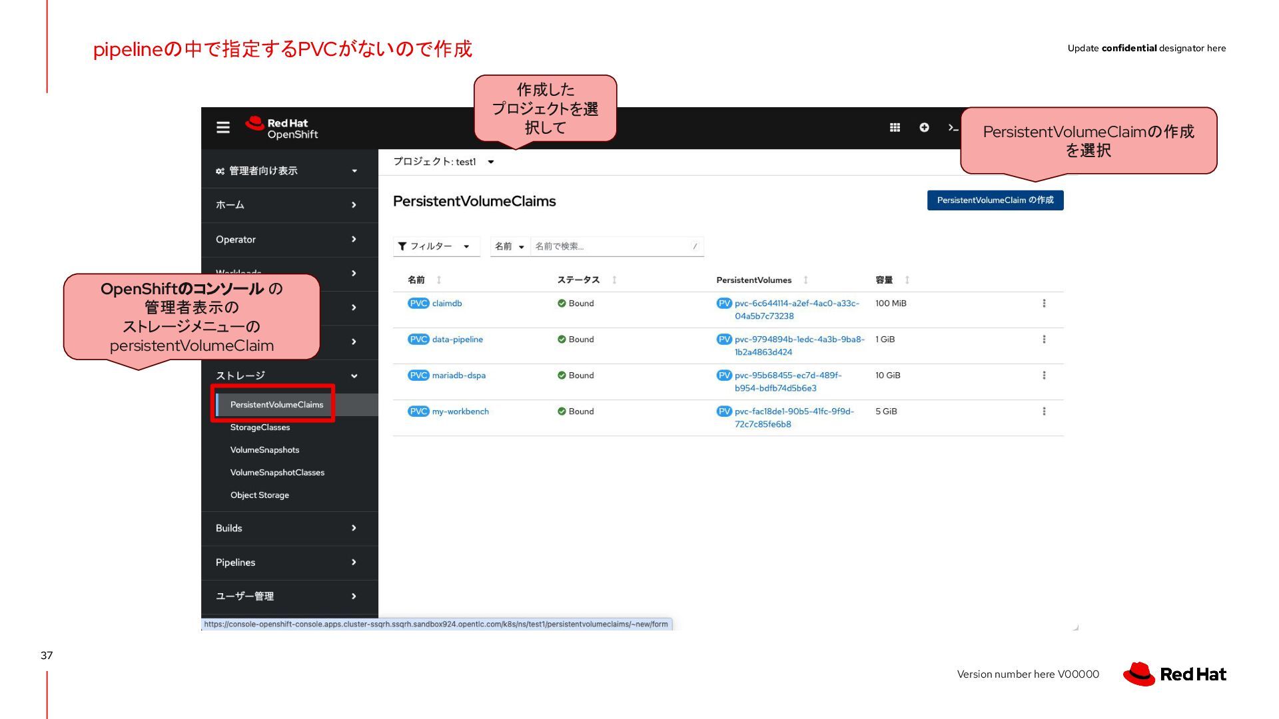Expand the ユーザー管理 navigation section
This screenshot has width=1279, height=719.
click(x=289, y=597)
